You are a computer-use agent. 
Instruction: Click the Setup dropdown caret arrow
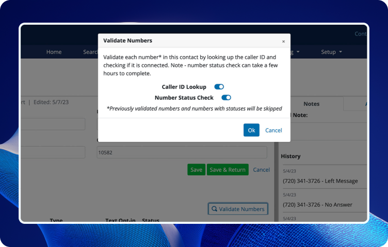click(x=341, y=52)
